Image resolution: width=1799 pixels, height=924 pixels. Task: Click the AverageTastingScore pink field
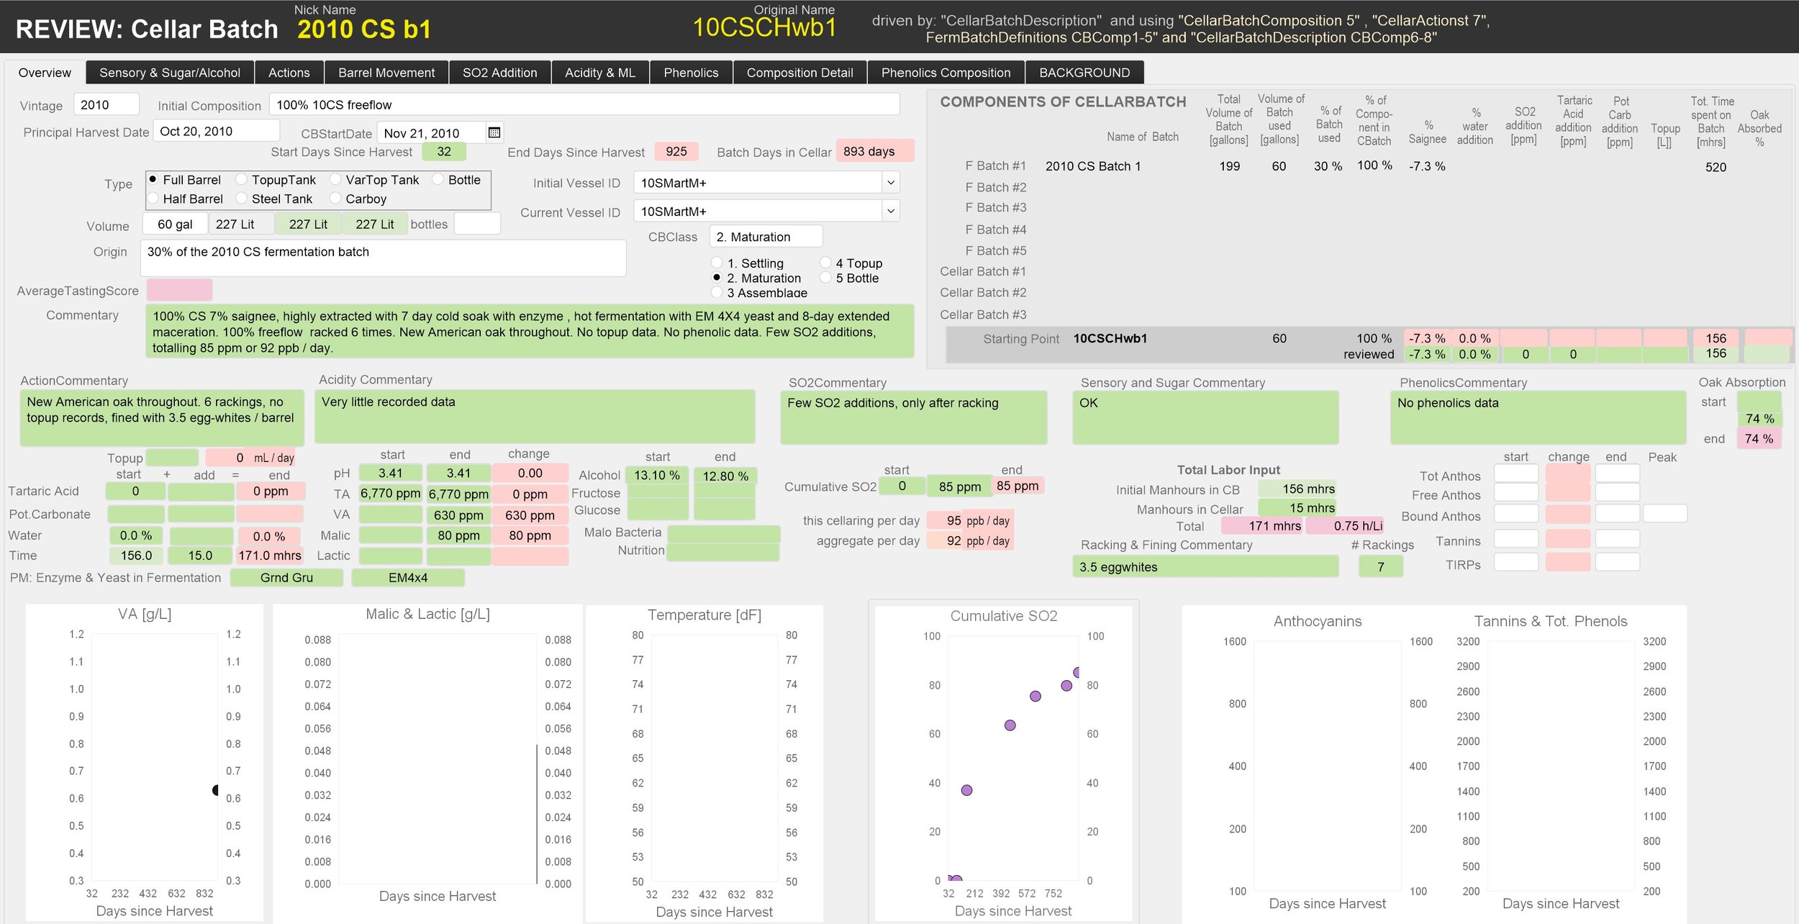179,290
